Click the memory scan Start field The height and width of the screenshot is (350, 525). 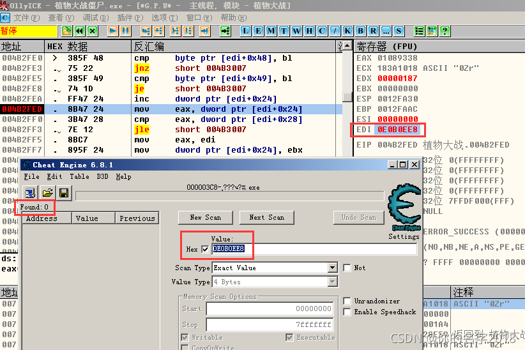click(x=269, y=308)
